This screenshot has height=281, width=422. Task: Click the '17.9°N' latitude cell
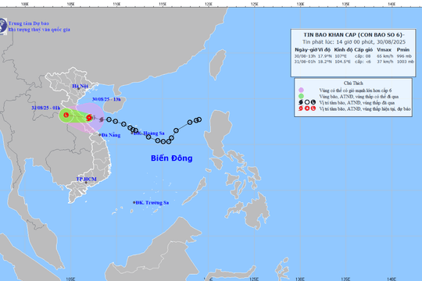[325, 56]
